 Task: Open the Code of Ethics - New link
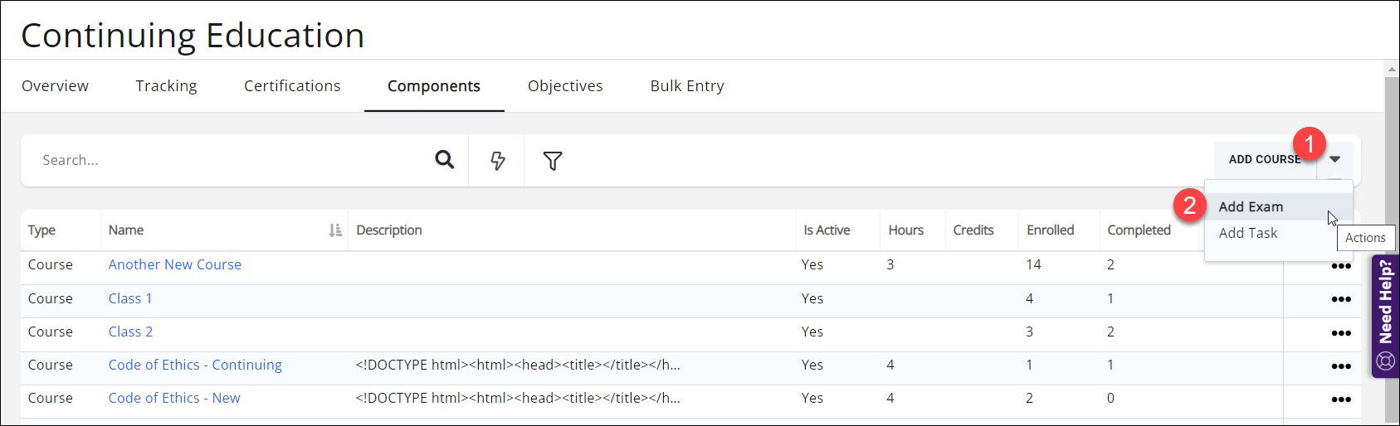tap(174, 399)
